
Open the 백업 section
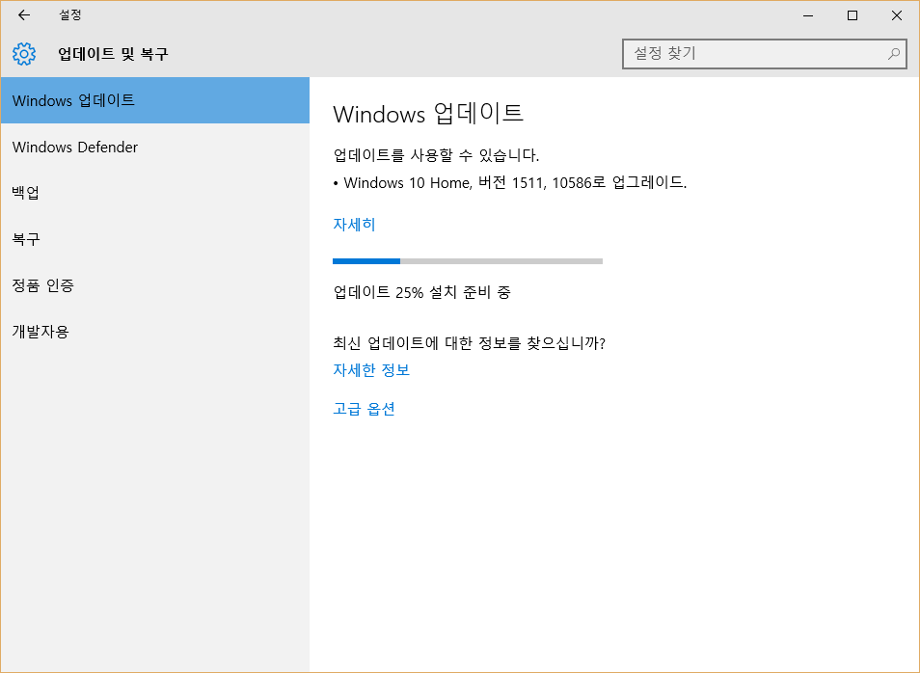pos(155,193)
